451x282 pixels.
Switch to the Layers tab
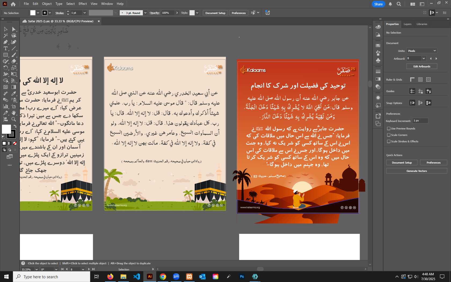(x=407, y=24)
